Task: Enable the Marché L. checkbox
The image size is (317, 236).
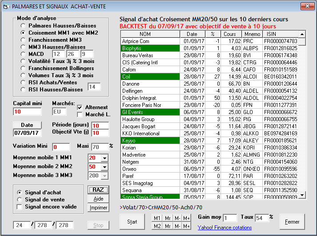Action: 80,114
